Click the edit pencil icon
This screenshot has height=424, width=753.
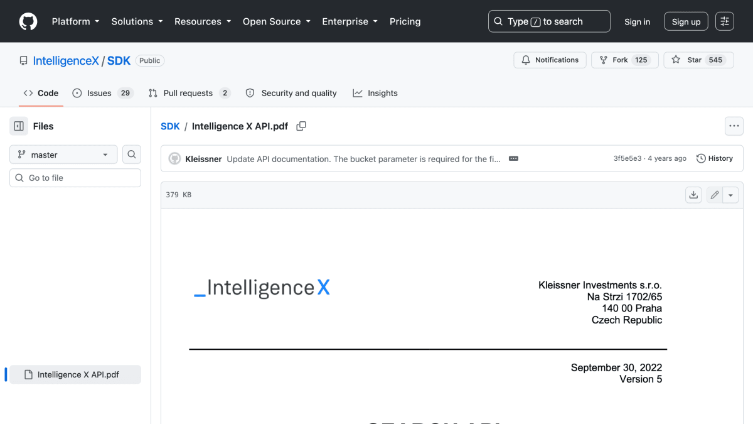click(714, 195)
